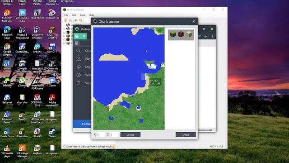The image size is (289, 163).
Task: Click the blue icon beside the plus icon
Action: pos(199,36)
